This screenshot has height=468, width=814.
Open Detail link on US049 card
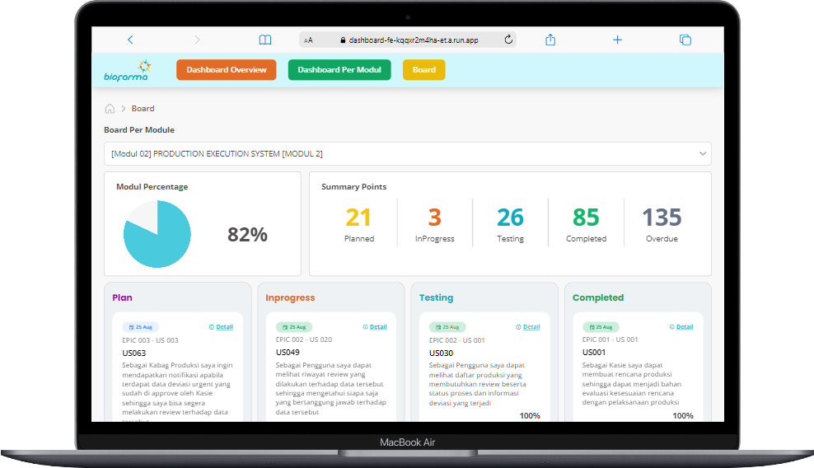(377, 327)
